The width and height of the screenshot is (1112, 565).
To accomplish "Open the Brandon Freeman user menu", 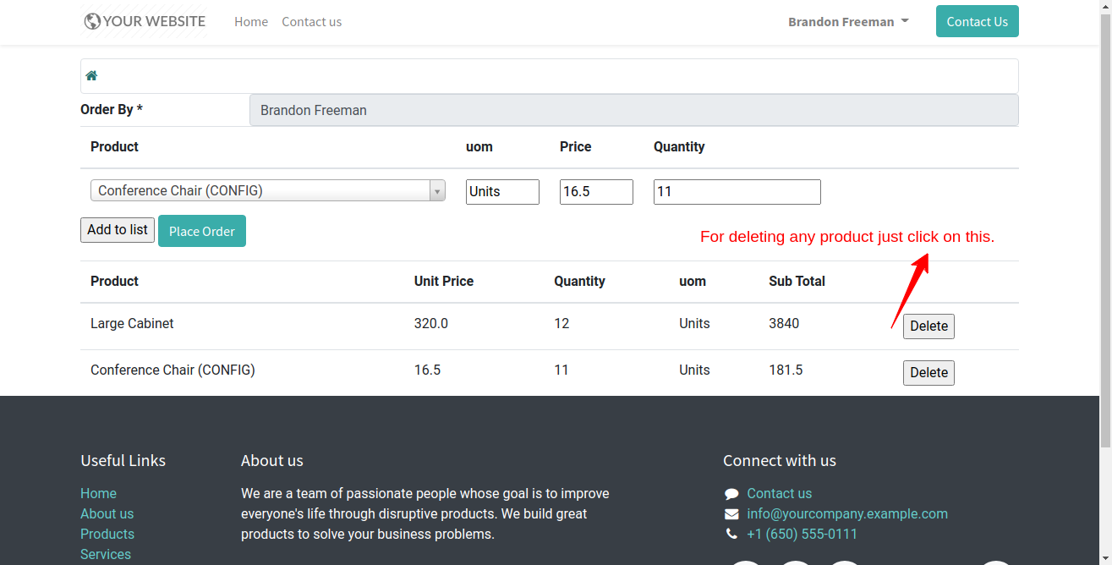I will (848, 22).
